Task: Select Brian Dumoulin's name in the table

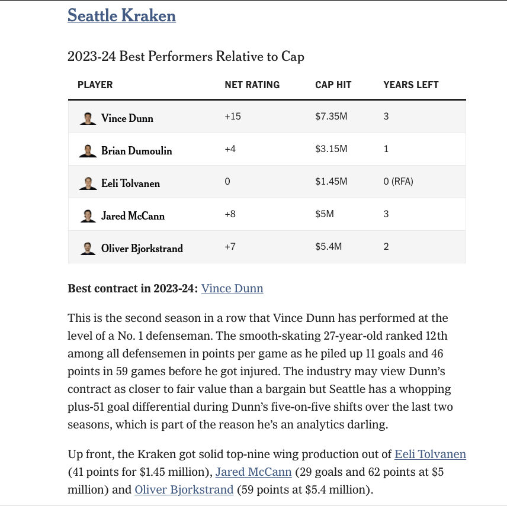Action: click(137, 151)
